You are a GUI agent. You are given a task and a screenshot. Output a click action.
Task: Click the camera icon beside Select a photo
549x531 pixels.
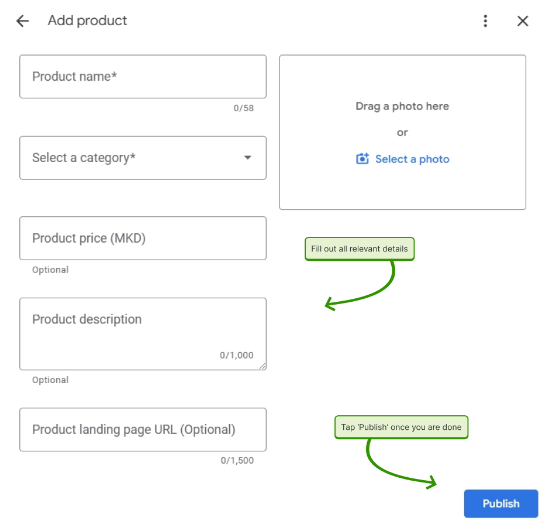(x=362, y=158)
